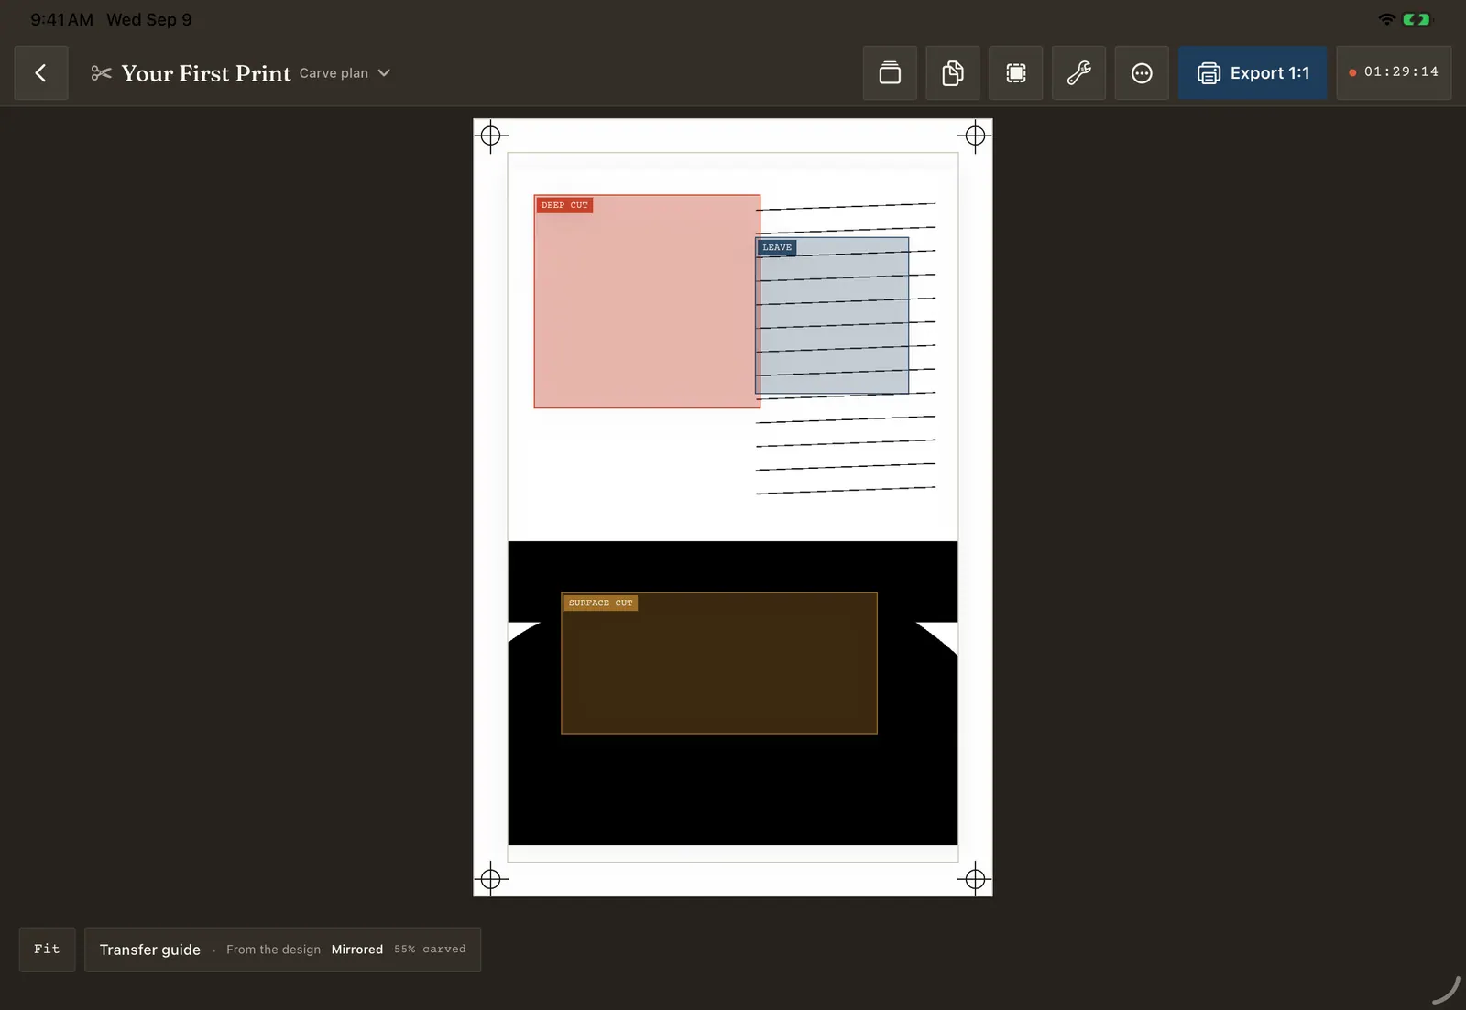
Task: Toggle the Mirrored option
Action: tap(357, 950)
